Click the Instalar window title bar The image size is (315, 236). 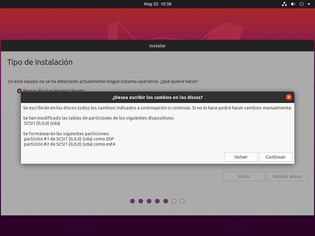(x=157, y=46)
